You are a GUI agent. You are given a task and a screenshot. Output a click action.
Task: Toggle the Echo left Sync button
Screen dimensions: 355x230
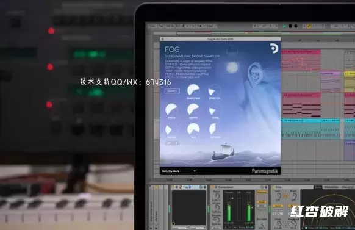[278, 206]
